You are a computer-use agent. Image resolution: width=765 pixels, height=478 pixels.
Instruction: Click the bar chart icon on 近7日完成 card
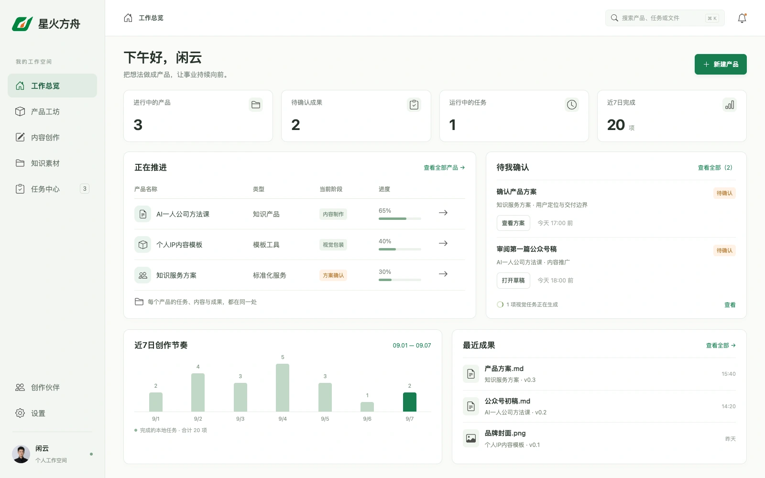pyautogui.click(x=730, y=105)
